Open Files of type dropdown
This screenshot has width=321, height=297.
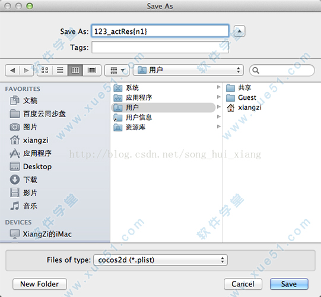[x=160, y=260]
